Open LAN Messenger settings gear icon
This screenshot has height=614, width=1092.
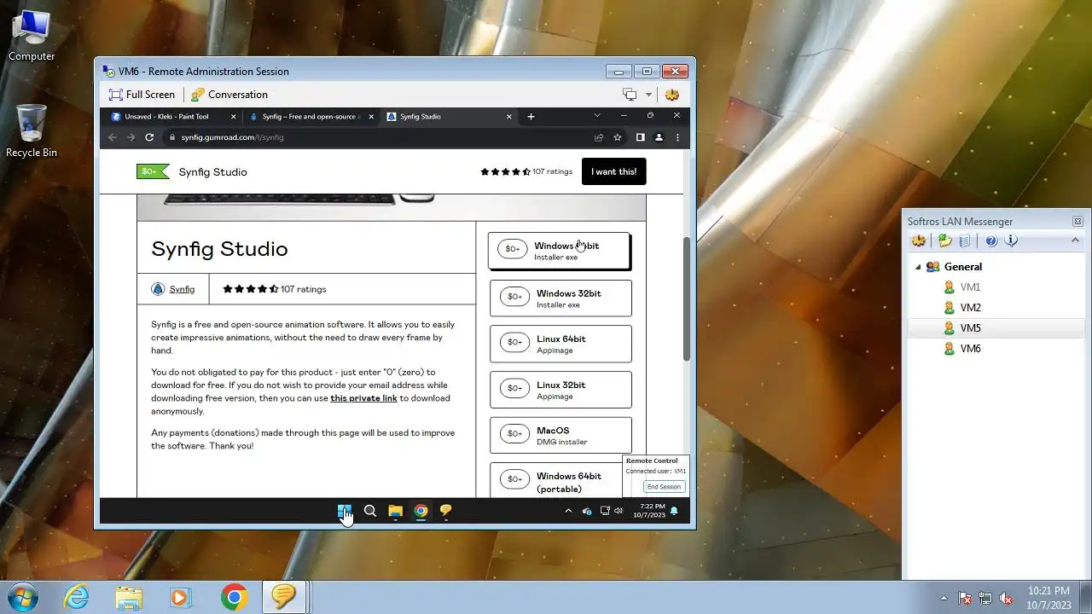tap(919, 241)
